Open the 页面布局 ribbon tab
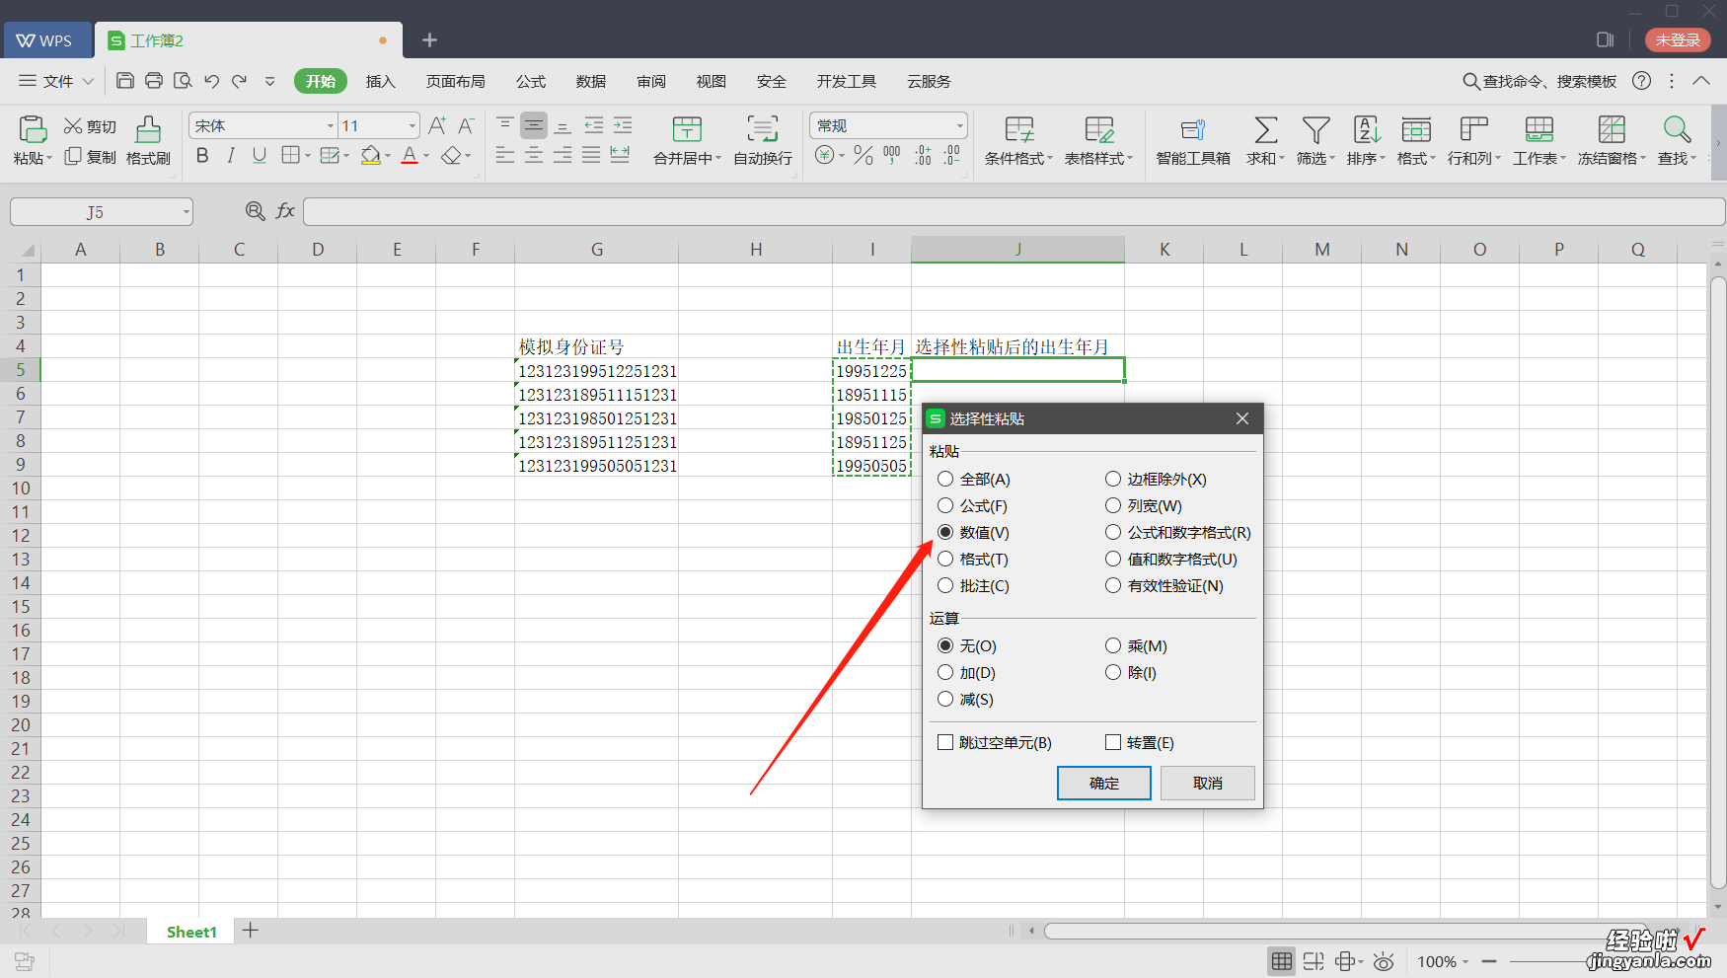This screenshot has width=1727, height=978. click(x=456, y=81)
